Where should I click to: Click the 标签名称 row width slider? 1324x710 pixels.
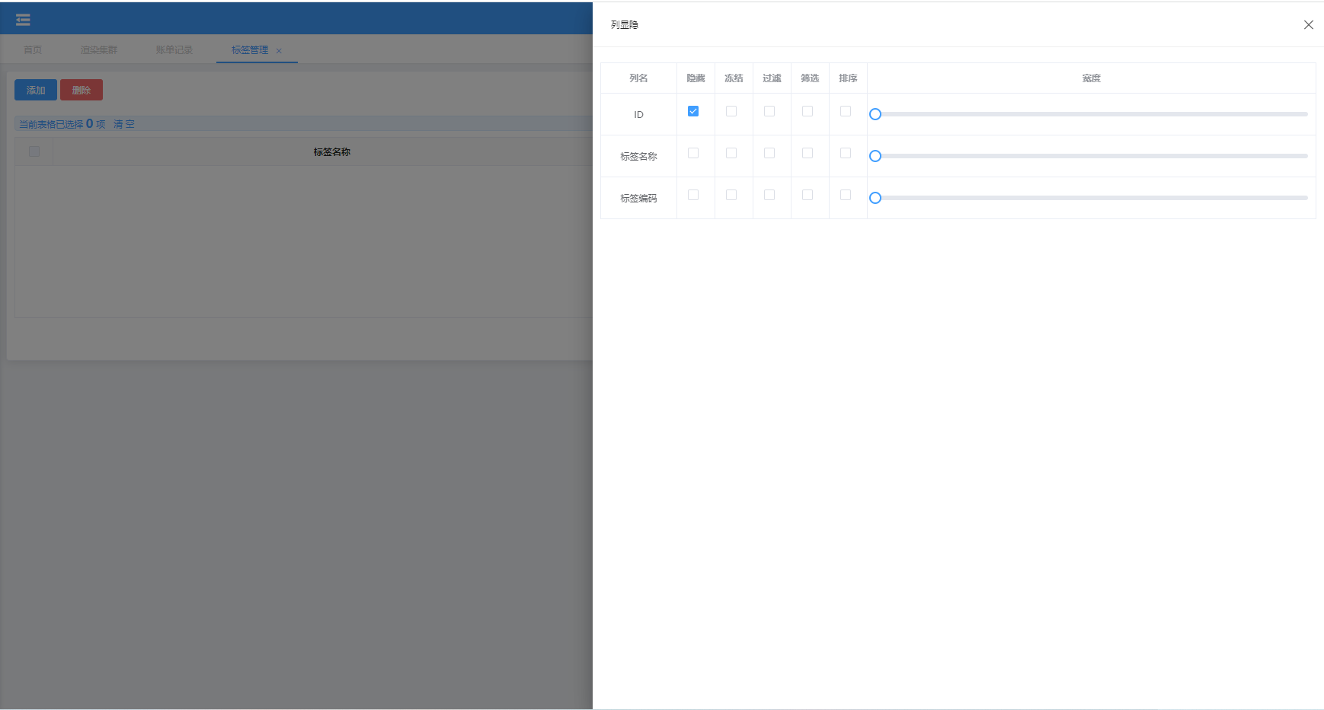click(1091, 156)
